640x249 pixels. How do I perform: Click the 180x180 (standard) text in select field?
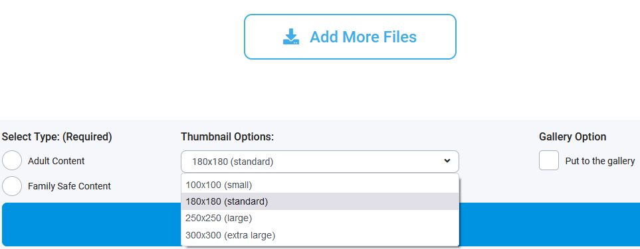[x=233, y=162]
